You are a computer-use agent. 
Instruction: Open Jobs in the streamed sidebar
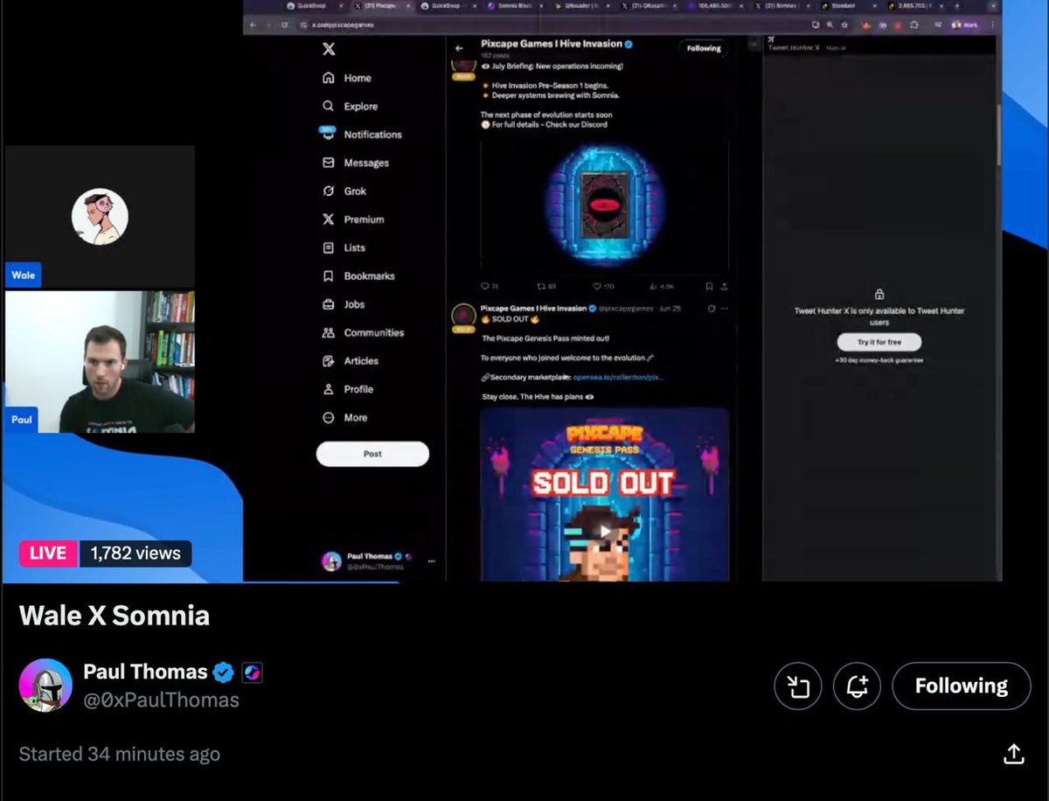(x=344, y=304)
